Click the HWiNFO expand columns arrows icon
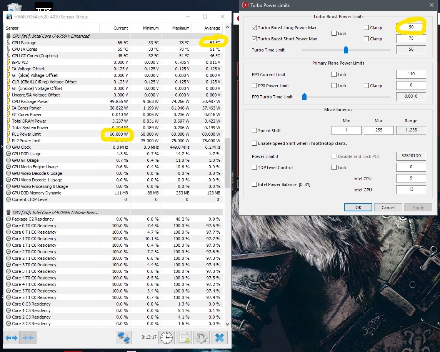The width and height of the screenshot is (440, 352). pyautogui.click(x=12, y=338)
